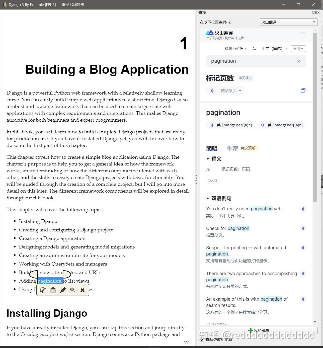Click the lookup panel scroll up arrow

pos(315,31)
